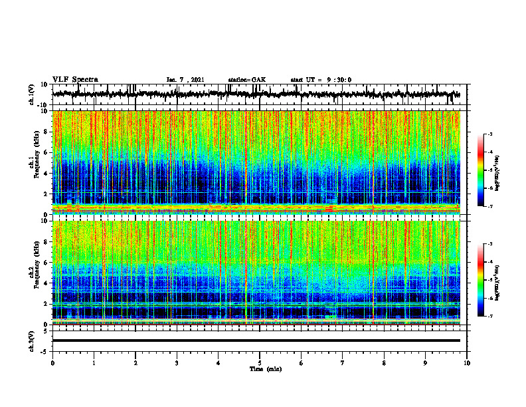Screen dimensions: 526x407
Task: Click the "4" kHz tick on ch.1 frequency axis
Action: [x=46, y=174]
